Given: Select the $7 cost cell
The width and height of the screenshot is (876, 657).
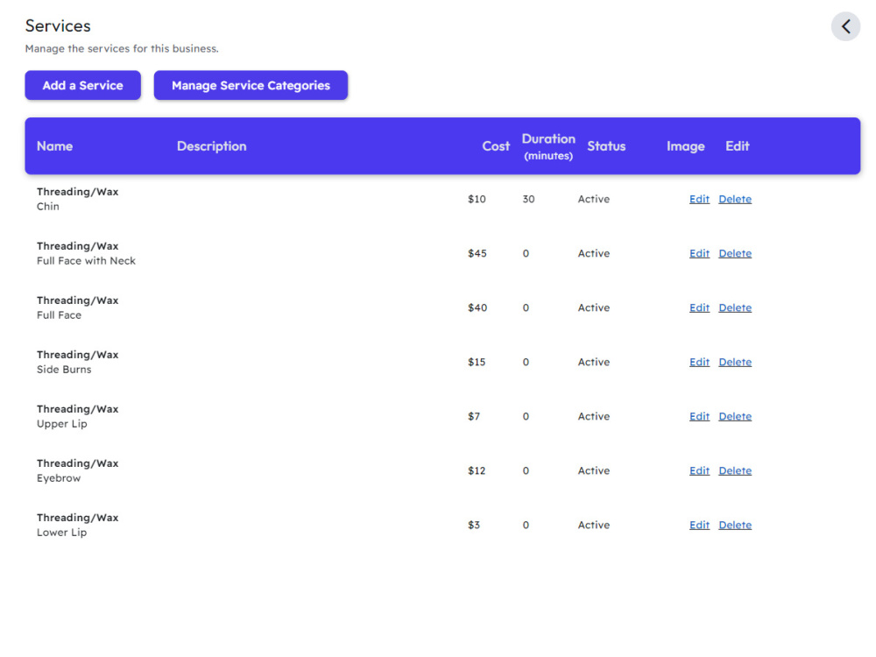Looking at the screenshot, I should (x=474, y=416).
